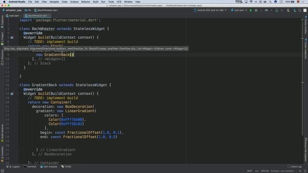Open Device File Explorer on right edge
Screen dimensions: 308x173
point(306,149)
